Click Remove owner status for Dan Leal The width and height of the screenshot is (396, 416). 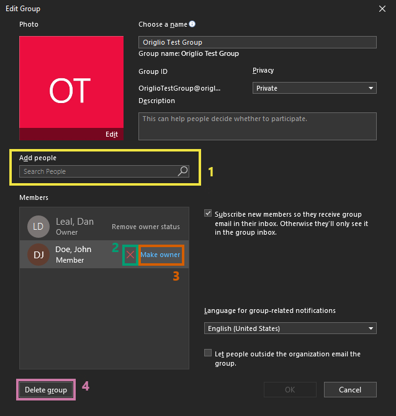point(146,227)
